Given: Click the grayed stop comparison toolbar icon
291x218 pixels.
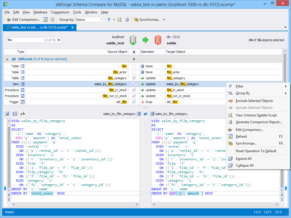Looking at the screenshot, I should (53, 20).
